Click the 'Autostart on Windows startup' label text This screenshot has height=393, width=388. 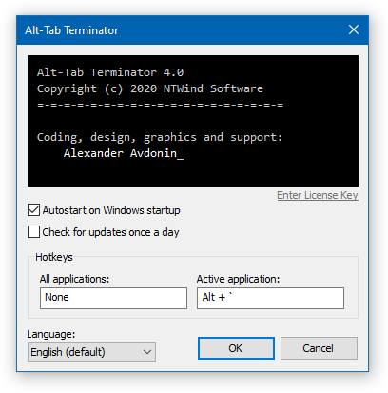click(x=111, y=210)
